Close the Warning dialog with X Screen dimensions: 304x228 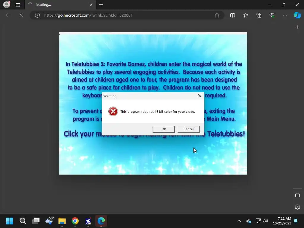[200, 96]
